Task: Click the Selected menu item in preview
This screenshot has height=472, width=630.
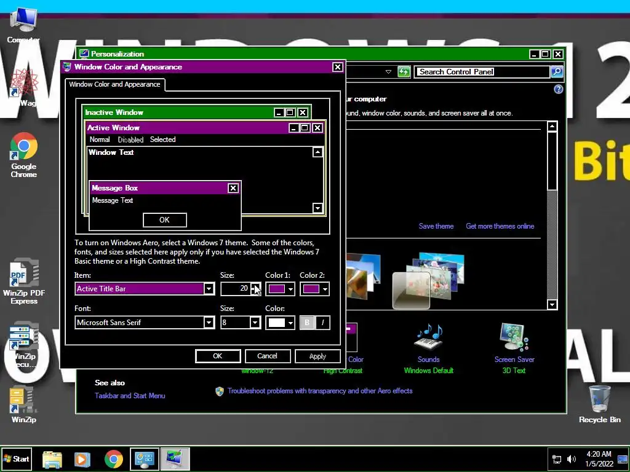Action: pos(162,140)
